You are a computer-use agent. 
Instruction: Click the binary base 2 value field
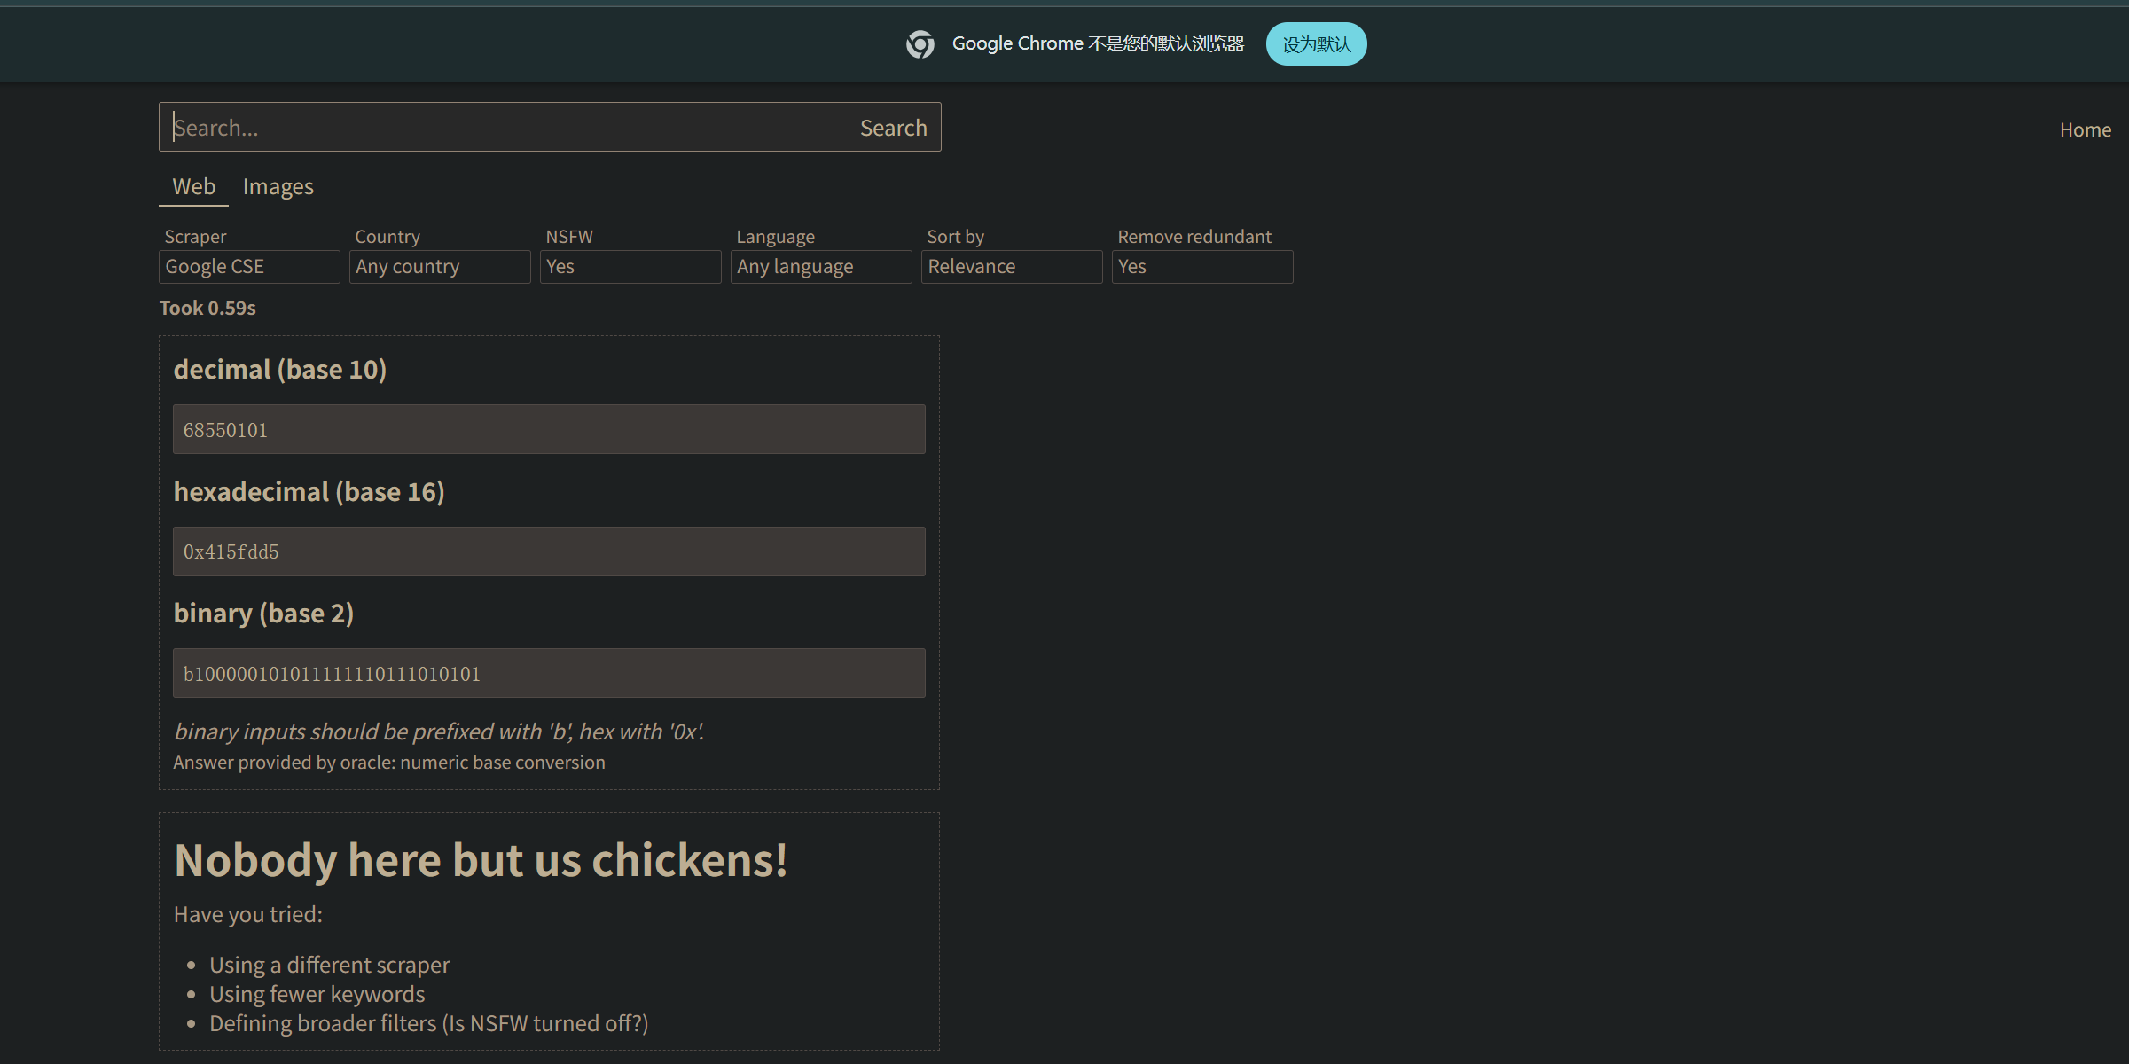point(549,673)
